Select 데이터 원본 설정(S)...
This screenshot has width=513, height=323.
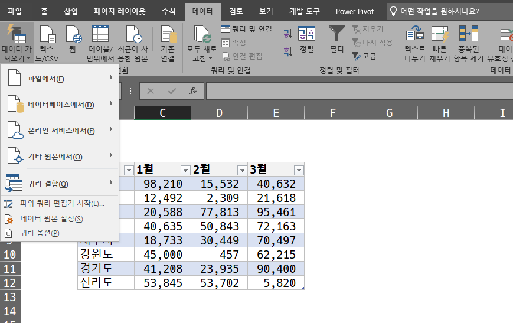coord(60,218)
